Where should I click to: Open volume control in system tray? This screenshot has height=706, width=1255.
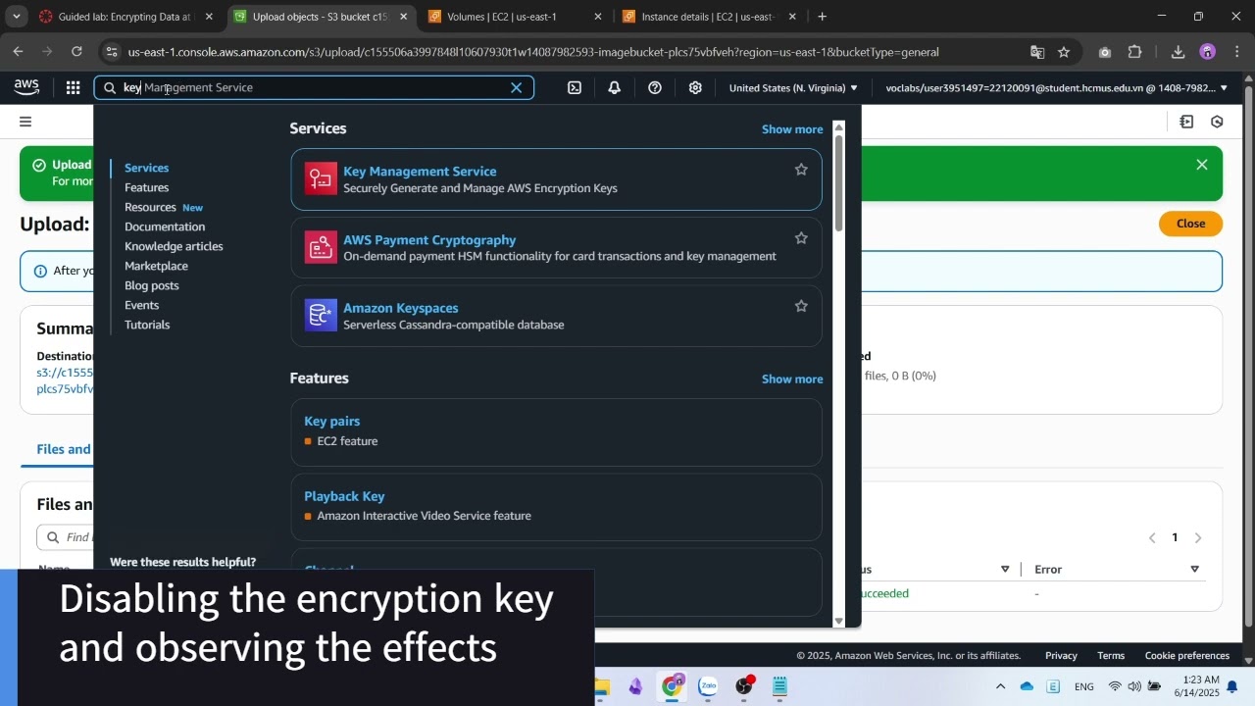(x=1134, y=686)
